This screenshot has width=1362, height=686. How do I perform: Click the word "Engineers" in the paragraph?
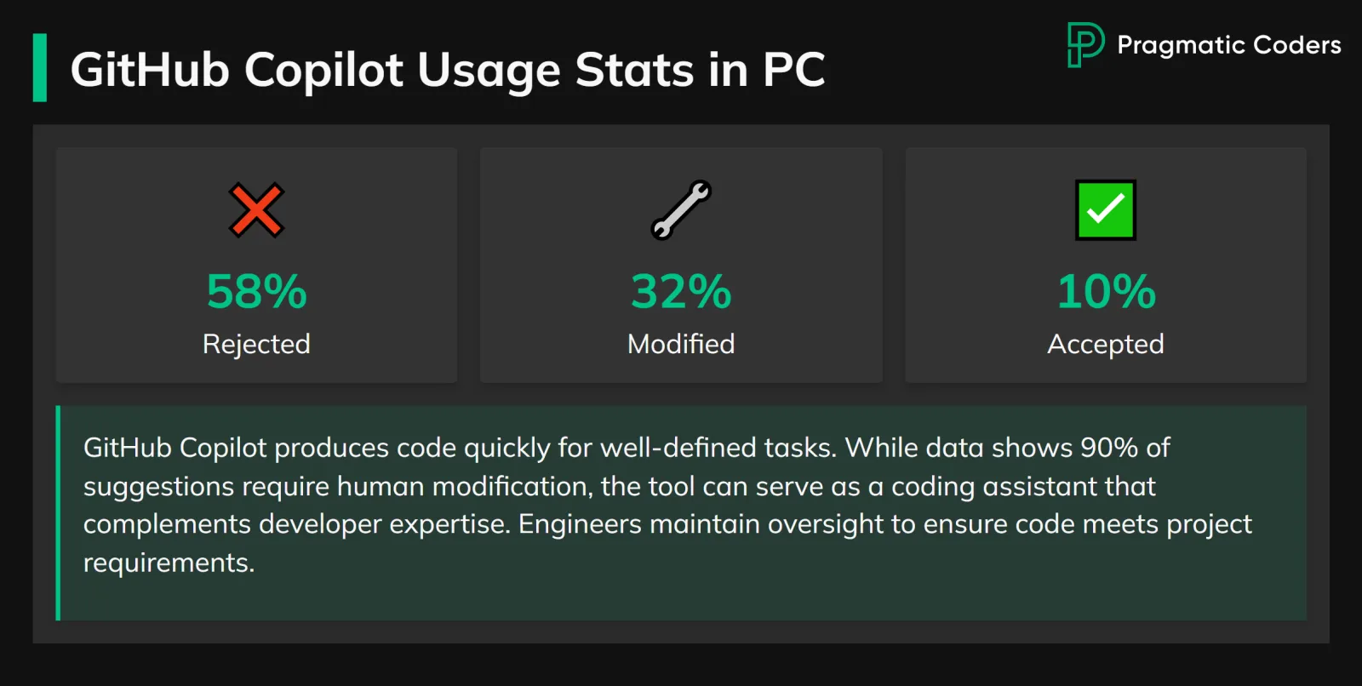[x=580, y=524]
